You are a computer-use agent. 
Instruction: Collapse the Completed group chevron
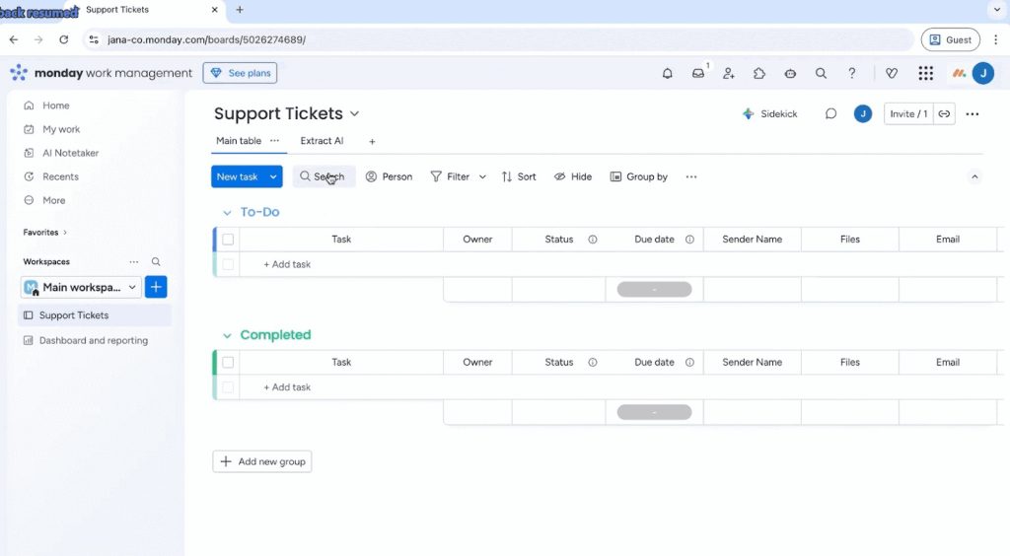tap(227, 336)
